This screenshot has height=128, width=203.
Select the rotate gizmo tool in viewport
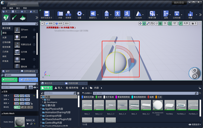point(144,23)
